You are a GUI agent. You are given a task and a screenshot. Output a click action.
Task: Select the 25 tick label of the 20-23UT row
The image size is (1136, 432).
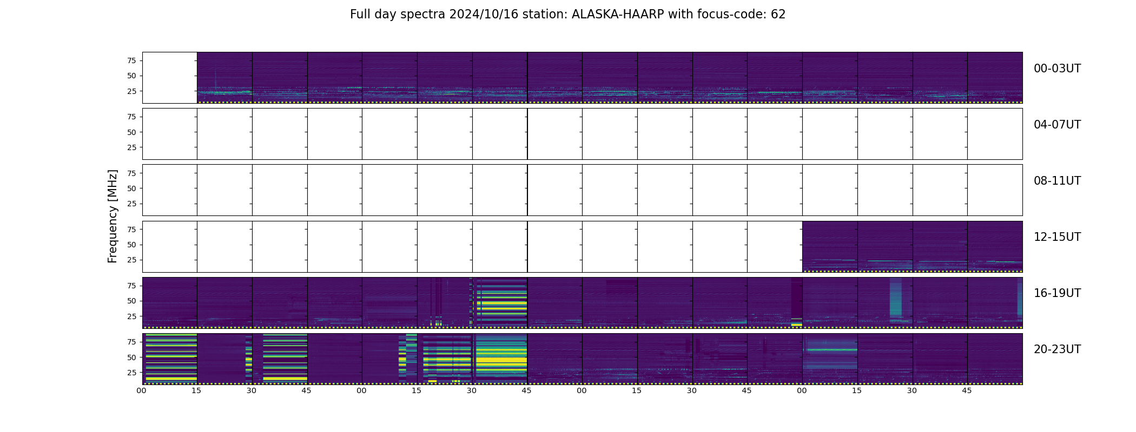point(131,373)
